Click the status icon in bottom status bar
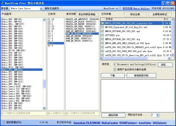Viewport: 176px width, 126px height. 4,122
